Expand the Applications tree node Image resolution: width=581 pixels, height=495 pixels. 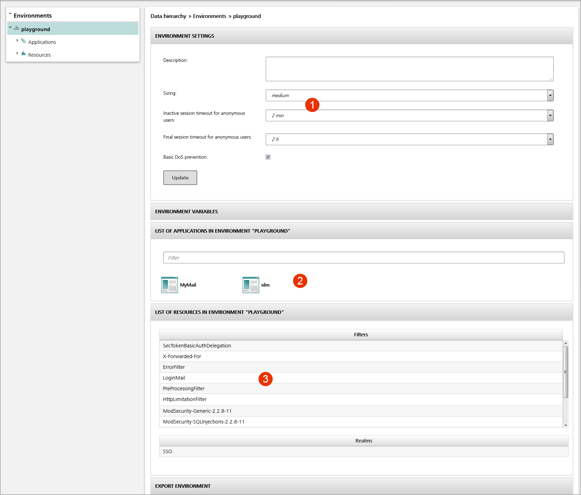17,40
